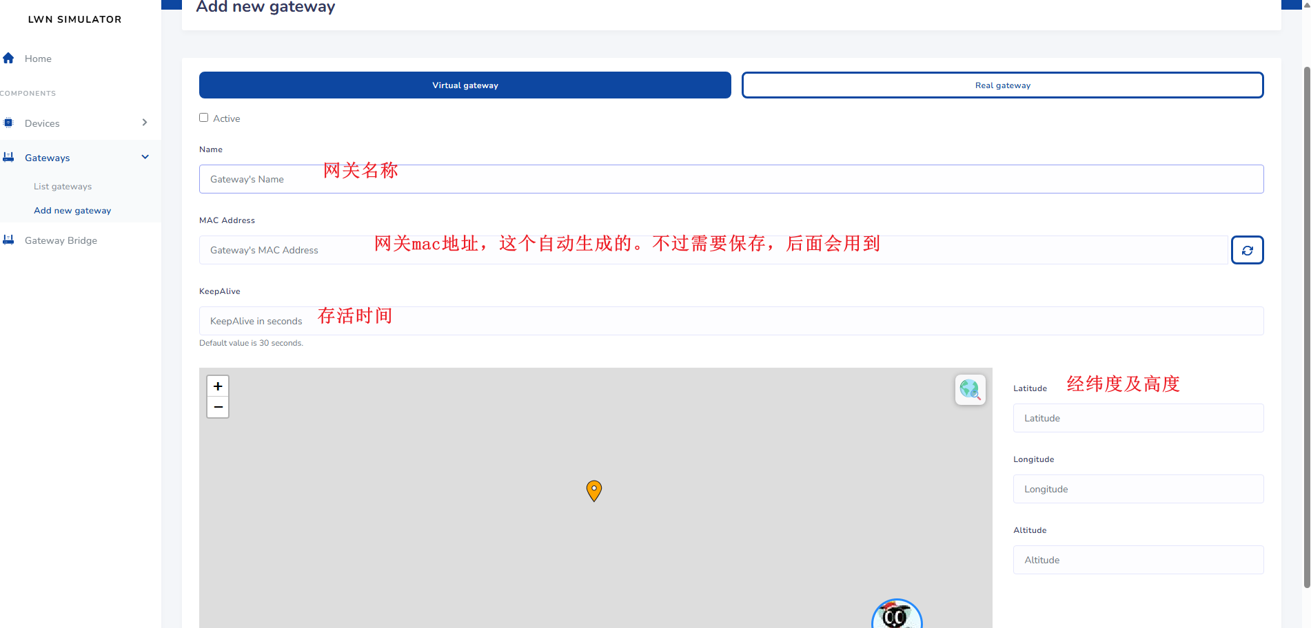This screenshot has height=628, width=1311.
Task: Expand the Devices menu chevron
Action: pos(145,123)
